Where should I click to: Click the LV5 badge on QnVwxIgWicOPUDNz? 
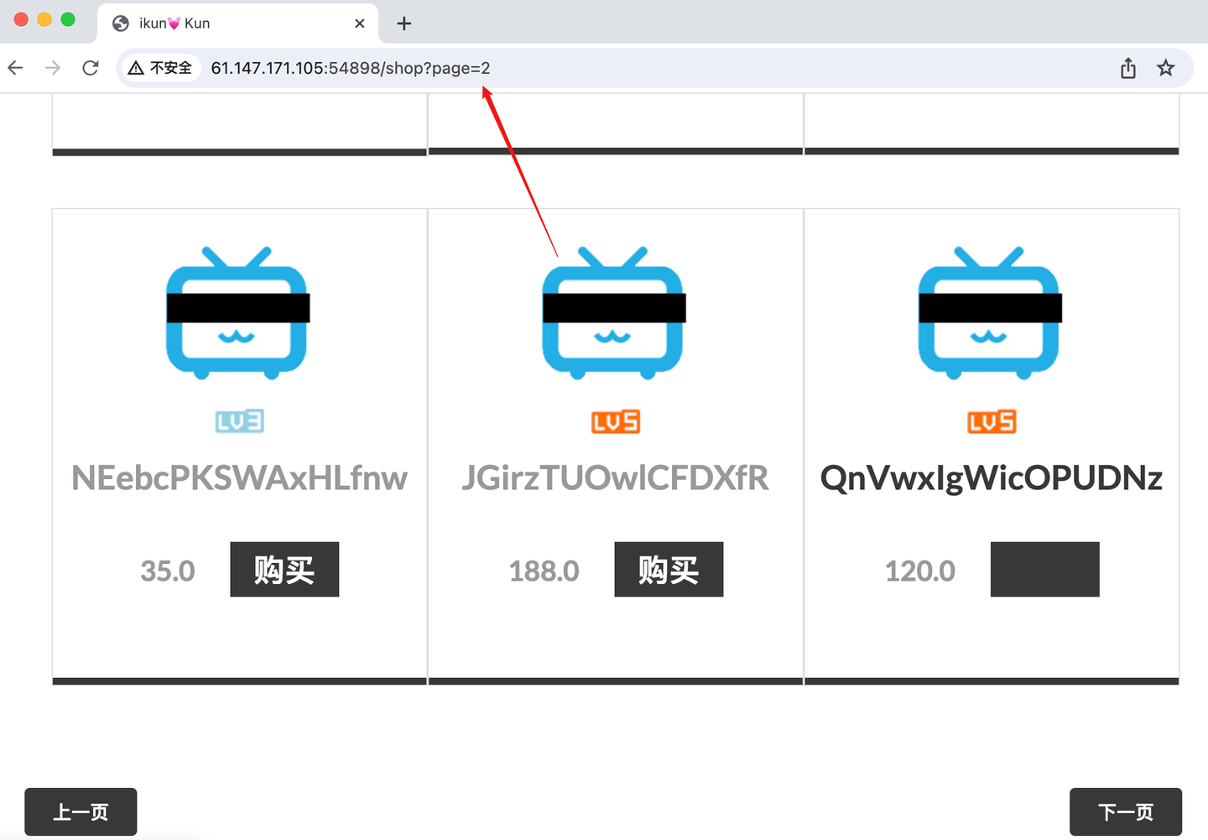992,421
